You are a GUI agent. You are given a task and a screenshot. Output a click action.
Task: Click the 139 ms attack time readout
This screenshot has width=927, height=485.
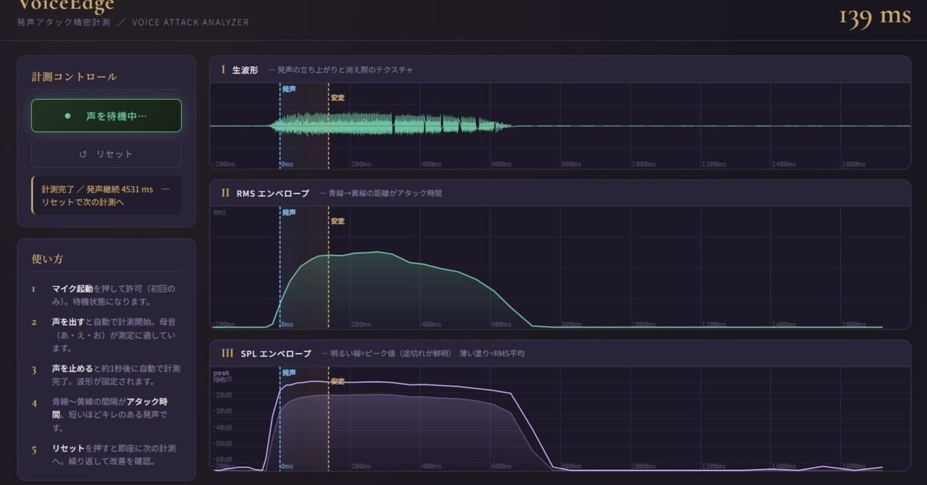pos(874,16)
